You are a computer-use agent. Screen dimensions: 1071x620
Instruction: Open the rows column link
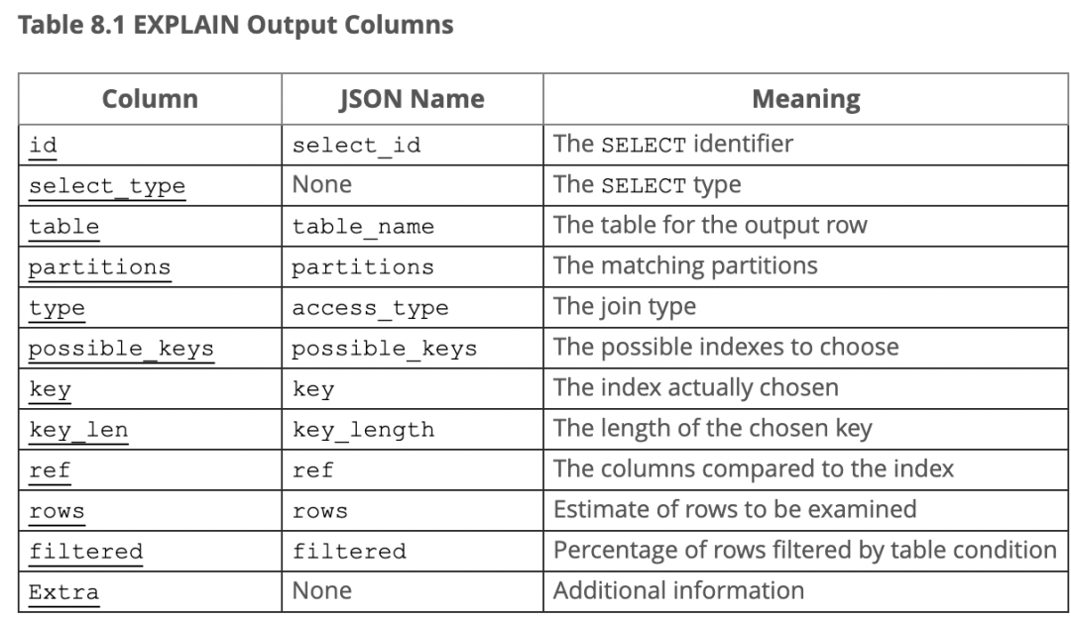pyautogui.click(x=57, y=511)
